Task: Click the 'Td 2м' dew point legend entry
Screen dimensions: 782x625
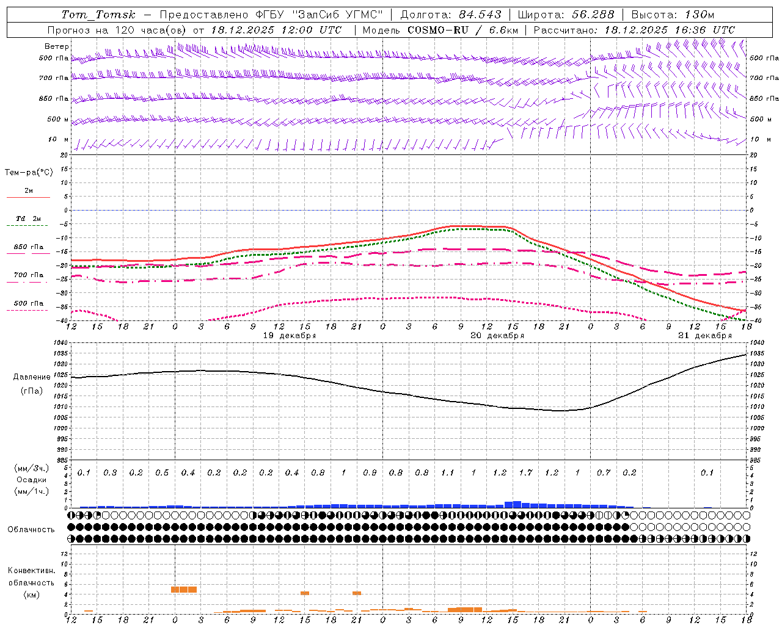Action: [28, 219]
